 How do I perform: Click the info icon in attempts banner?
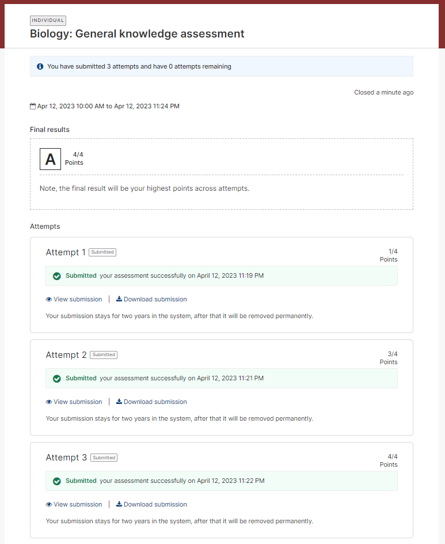point(40,66)
